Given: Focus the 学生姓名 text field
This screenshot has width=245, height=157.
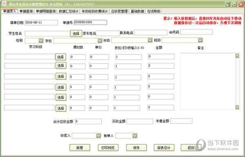Looking at the screenshot, I should (x=47, y=34).
